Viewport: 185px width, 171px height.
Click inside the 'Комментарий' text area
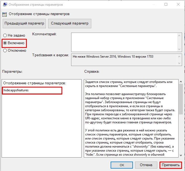pos(124,42)
